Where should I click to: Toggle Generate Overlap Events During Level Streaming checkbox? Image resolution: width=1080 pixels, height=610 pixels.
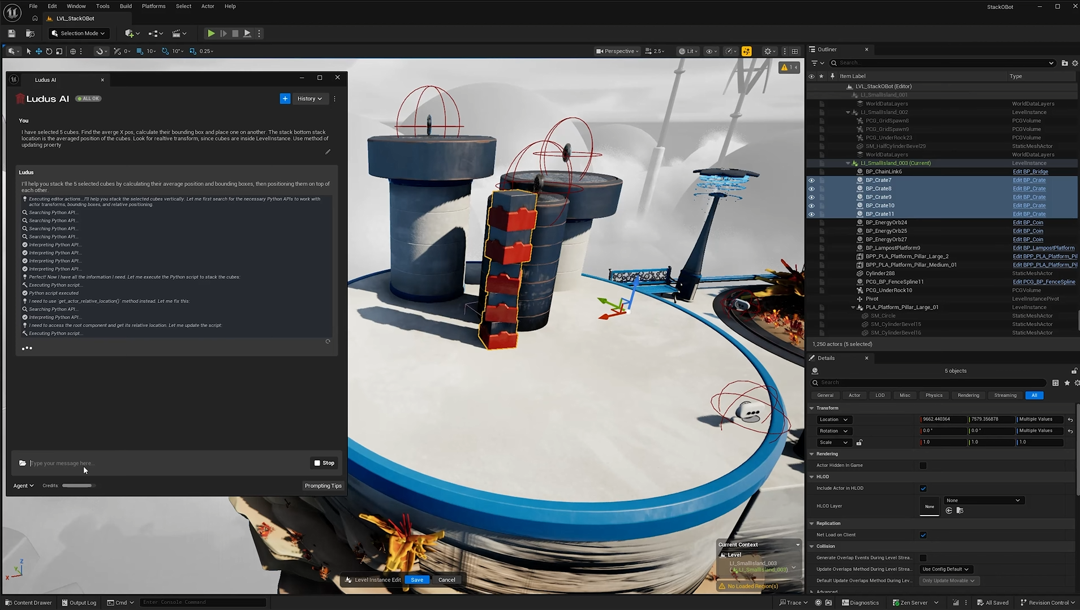(x=923, y=558)
